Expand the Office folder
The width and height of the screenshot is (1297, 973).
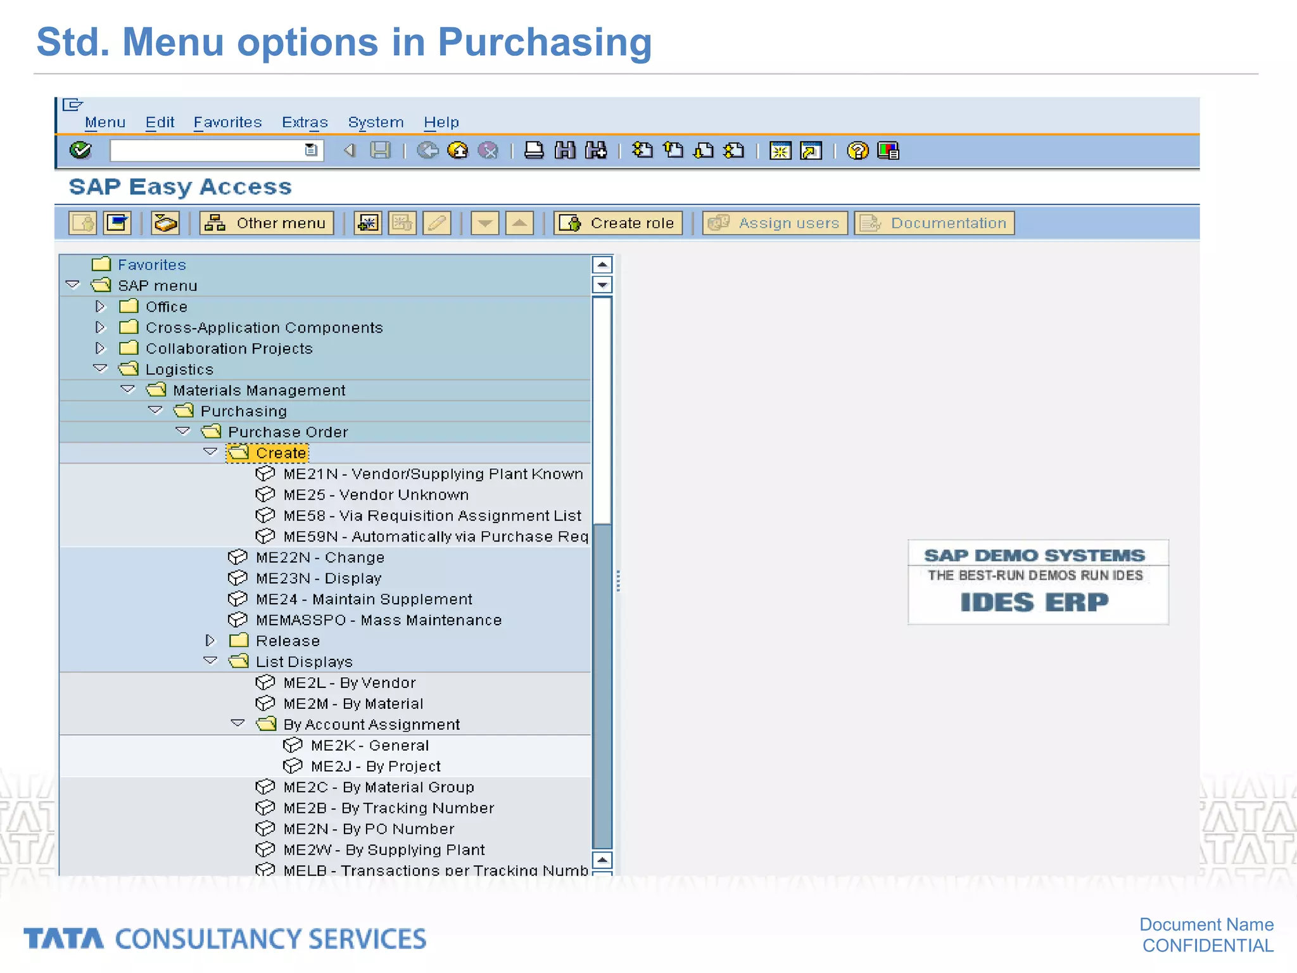coord(100,307)
